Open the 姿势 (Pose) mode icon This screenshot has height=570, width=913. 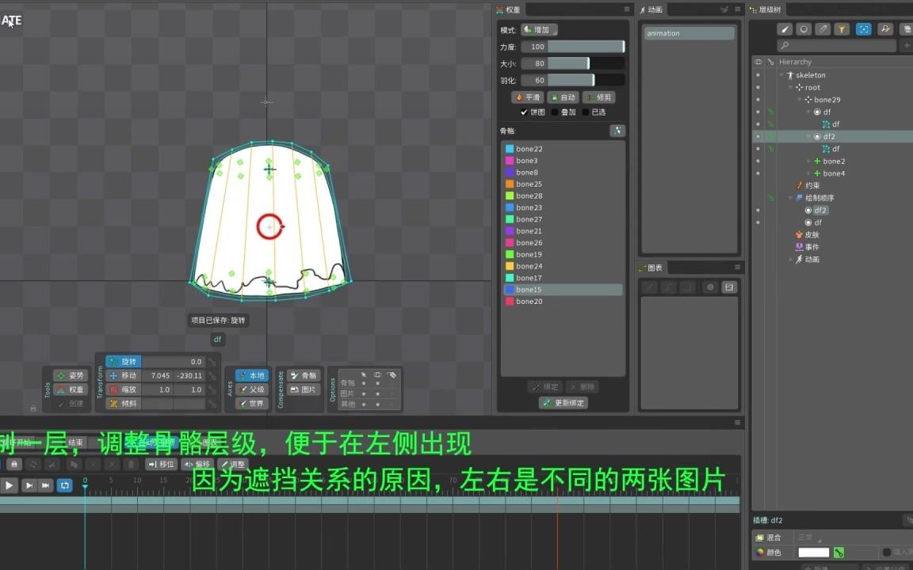(71, 375)
